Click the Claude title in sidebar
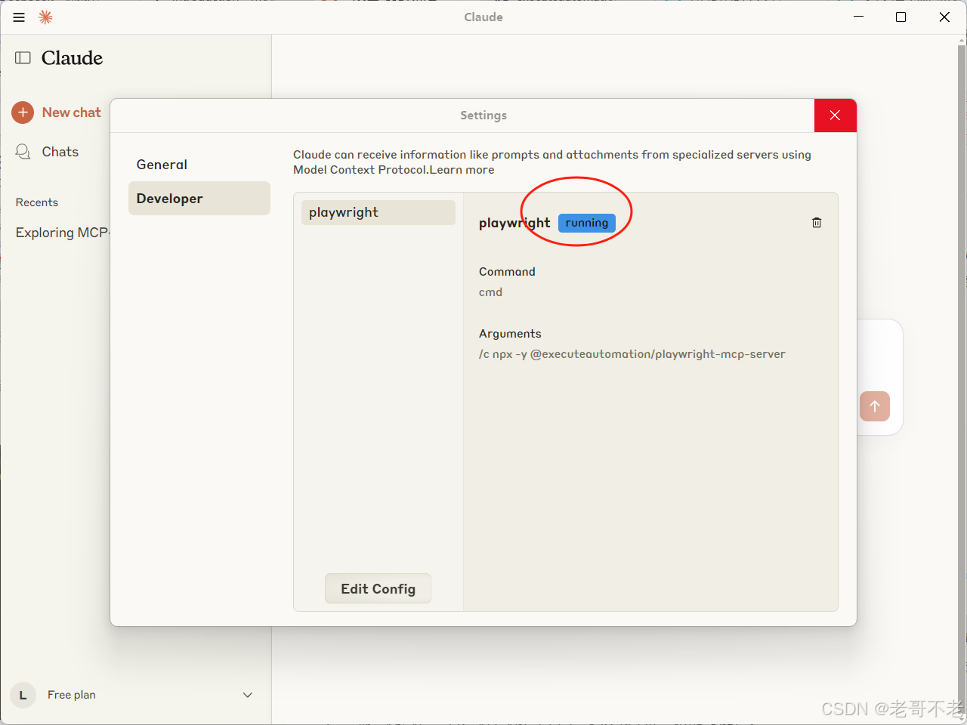 pyautogui.click(x=72, y=58)
